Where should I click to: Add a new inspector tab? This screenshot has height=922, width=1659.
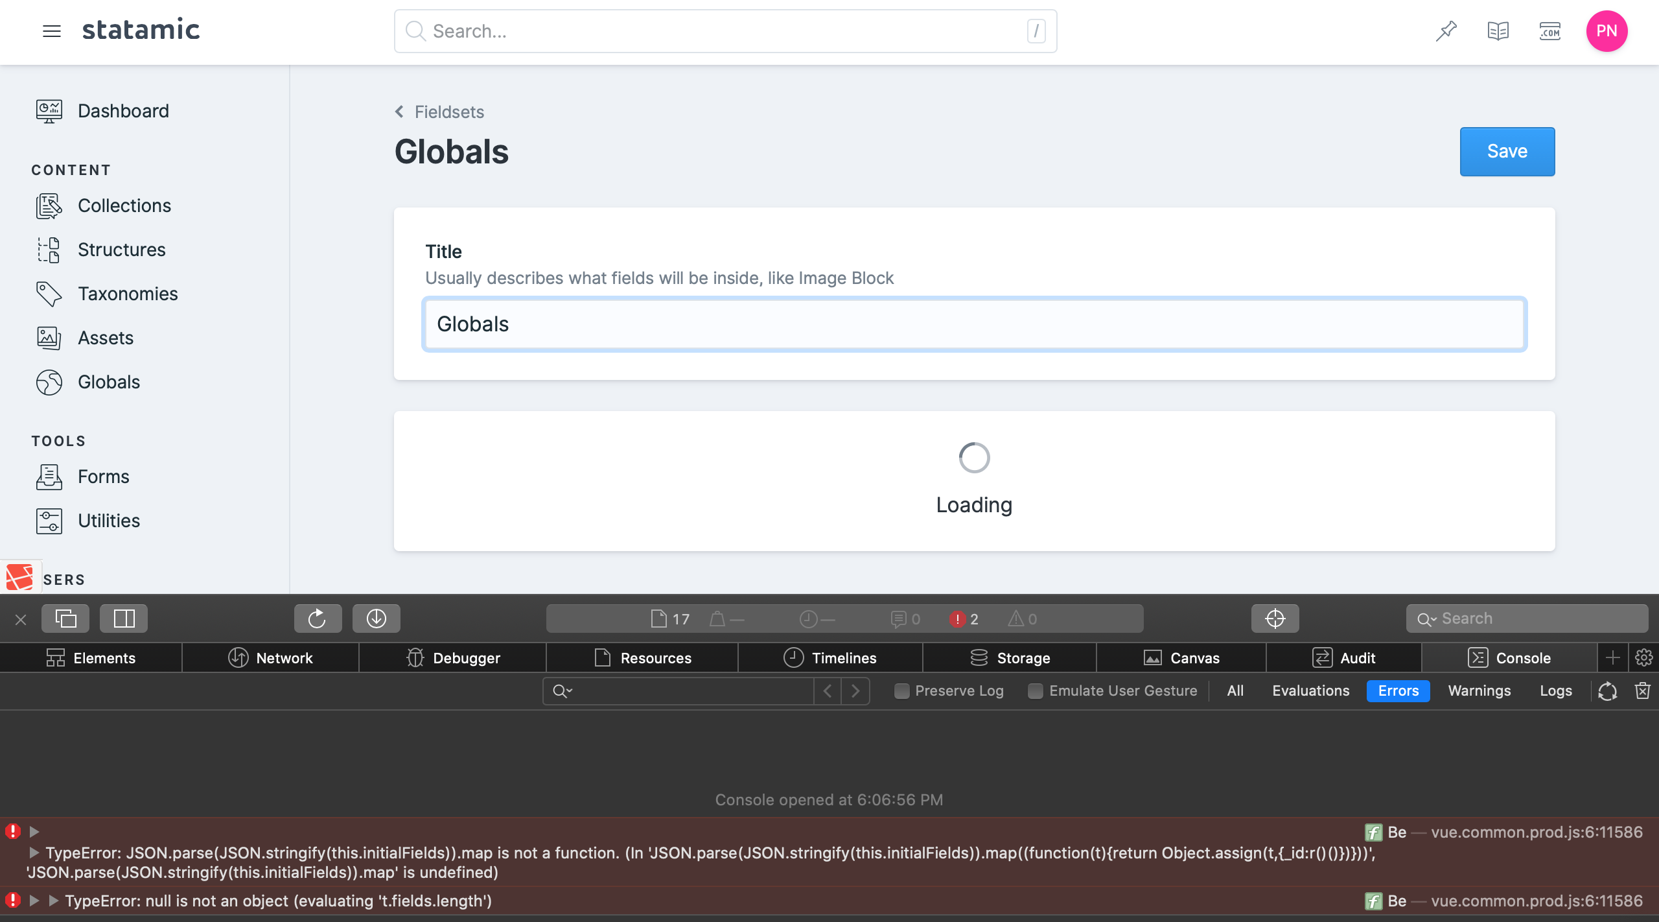pyautogui.click(x=1613, y=657)
